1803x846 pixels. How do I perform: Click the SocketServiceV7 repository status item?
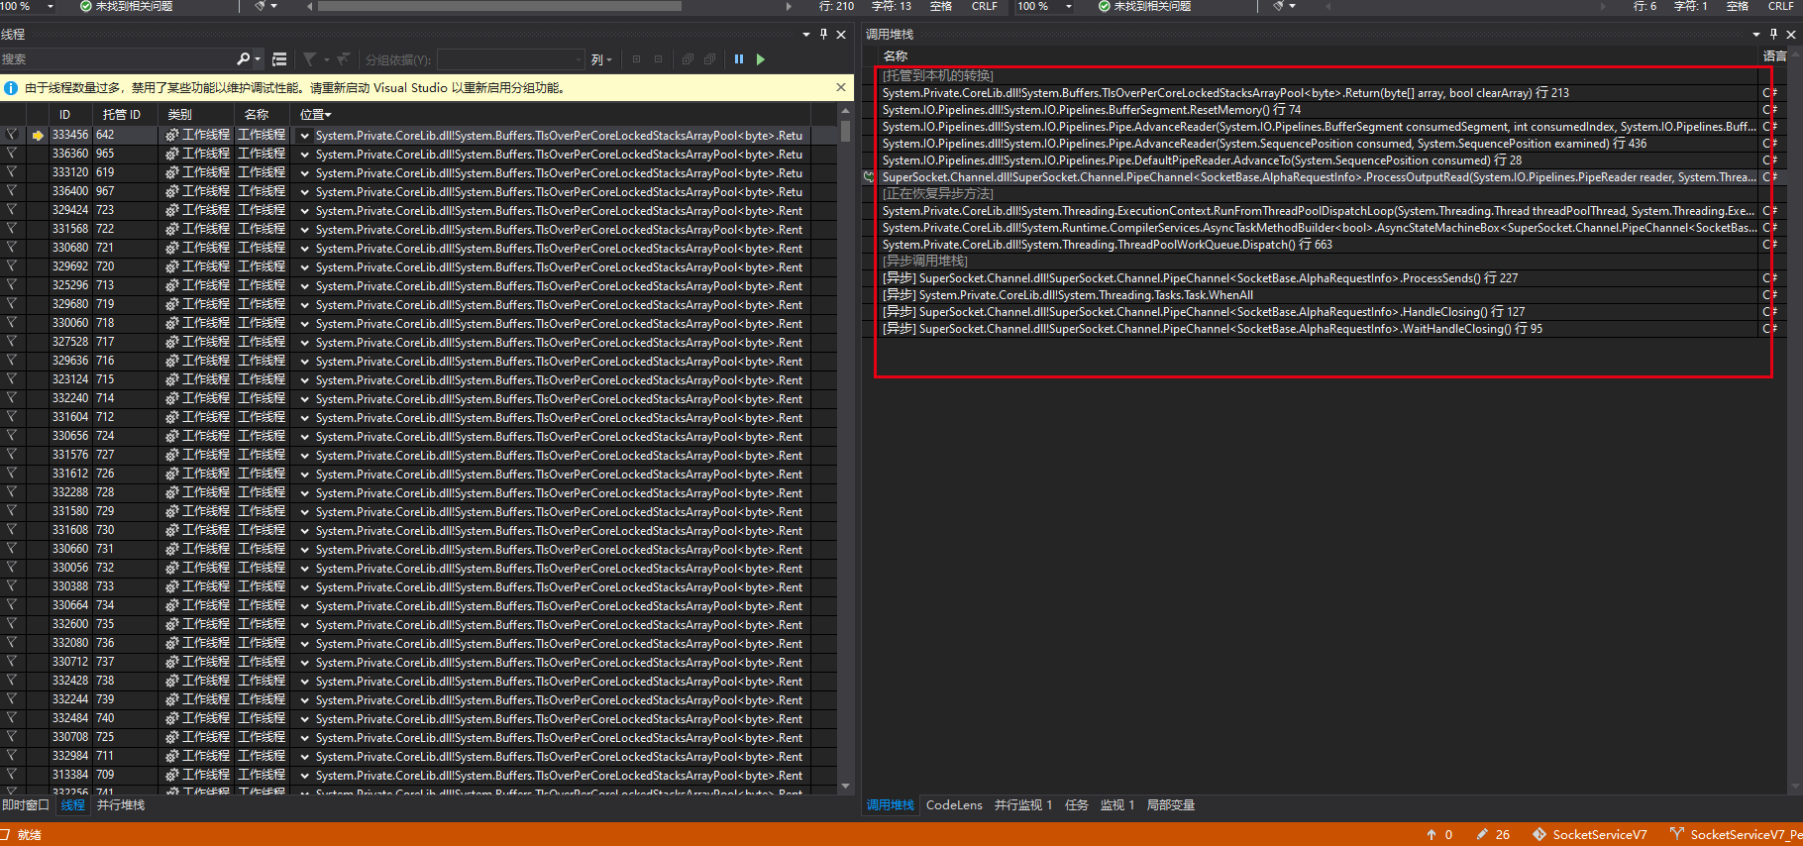click(1590, 834)
